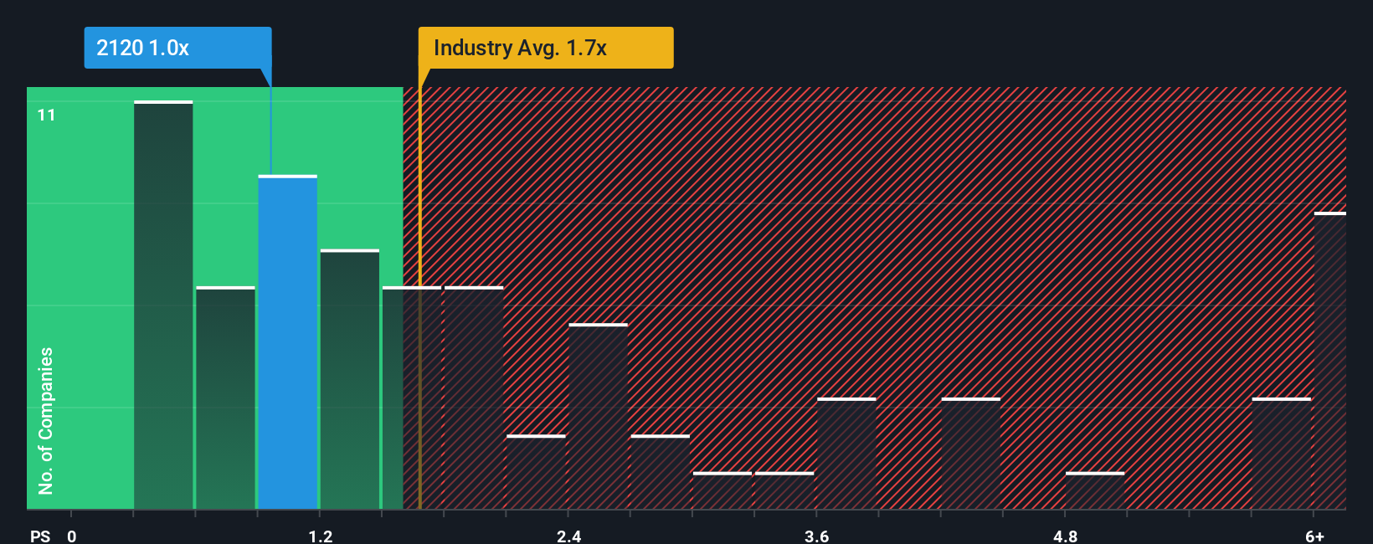
Task: Click the '1.2' x-axis label
Action: (x=320, y=536)
